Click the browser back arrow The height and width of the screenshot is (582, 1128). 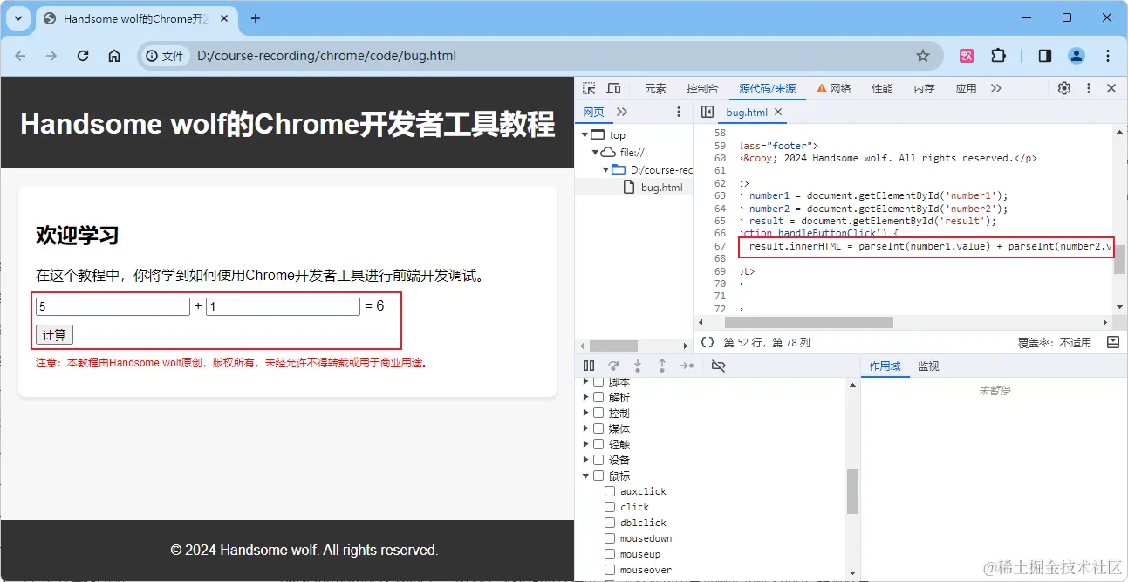pos(20,56)
